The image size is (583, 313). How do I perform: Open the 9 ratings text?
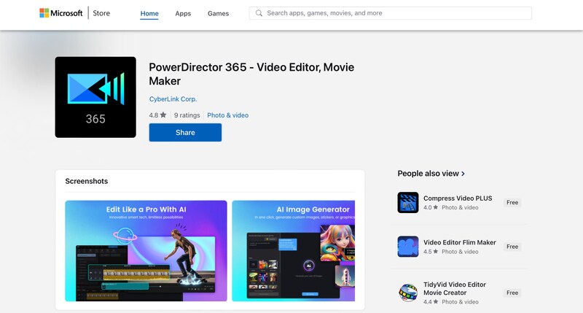(x=187, y=115)
